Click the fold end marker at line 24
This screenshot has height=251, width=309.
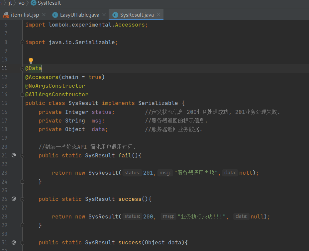pyautogui.click(x=22, y=182)
